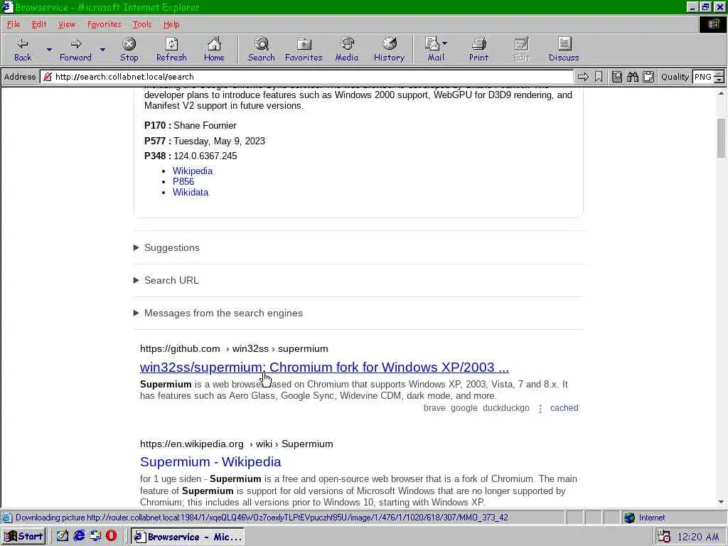728x546 pixels.
Task: Click the address bar URL field
Action: pos(306,77)
